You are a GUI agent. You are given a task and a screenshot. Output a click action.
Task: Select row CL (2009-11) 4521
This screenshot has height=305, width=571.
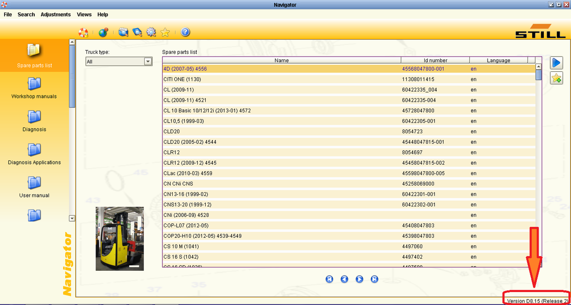[x=349, y=100]
